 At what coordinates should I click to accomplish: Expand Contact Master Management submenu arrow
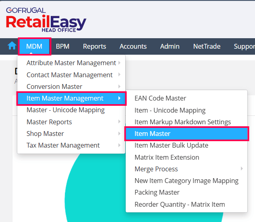119,74
